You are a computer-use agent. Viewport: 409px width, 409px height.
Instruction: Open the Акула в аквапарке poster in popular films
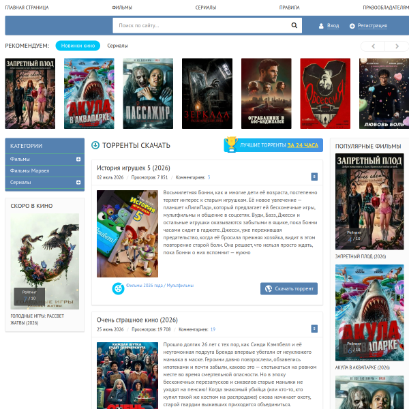coord(369,312)
